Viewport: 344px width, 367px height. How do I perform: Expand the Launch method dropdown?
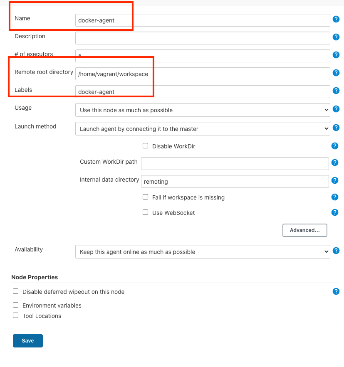coord(203,129)
